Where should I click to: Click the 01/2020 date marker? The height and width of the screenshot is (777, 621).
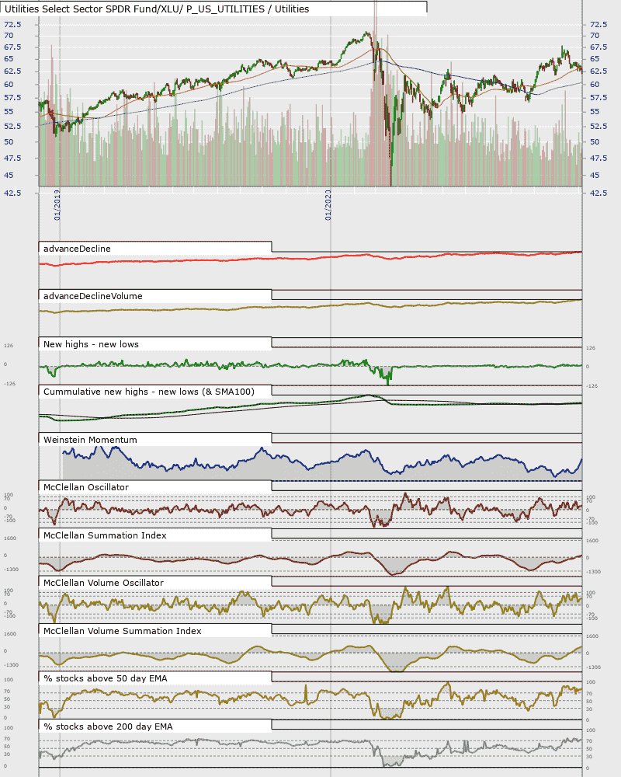pos(328,204)
